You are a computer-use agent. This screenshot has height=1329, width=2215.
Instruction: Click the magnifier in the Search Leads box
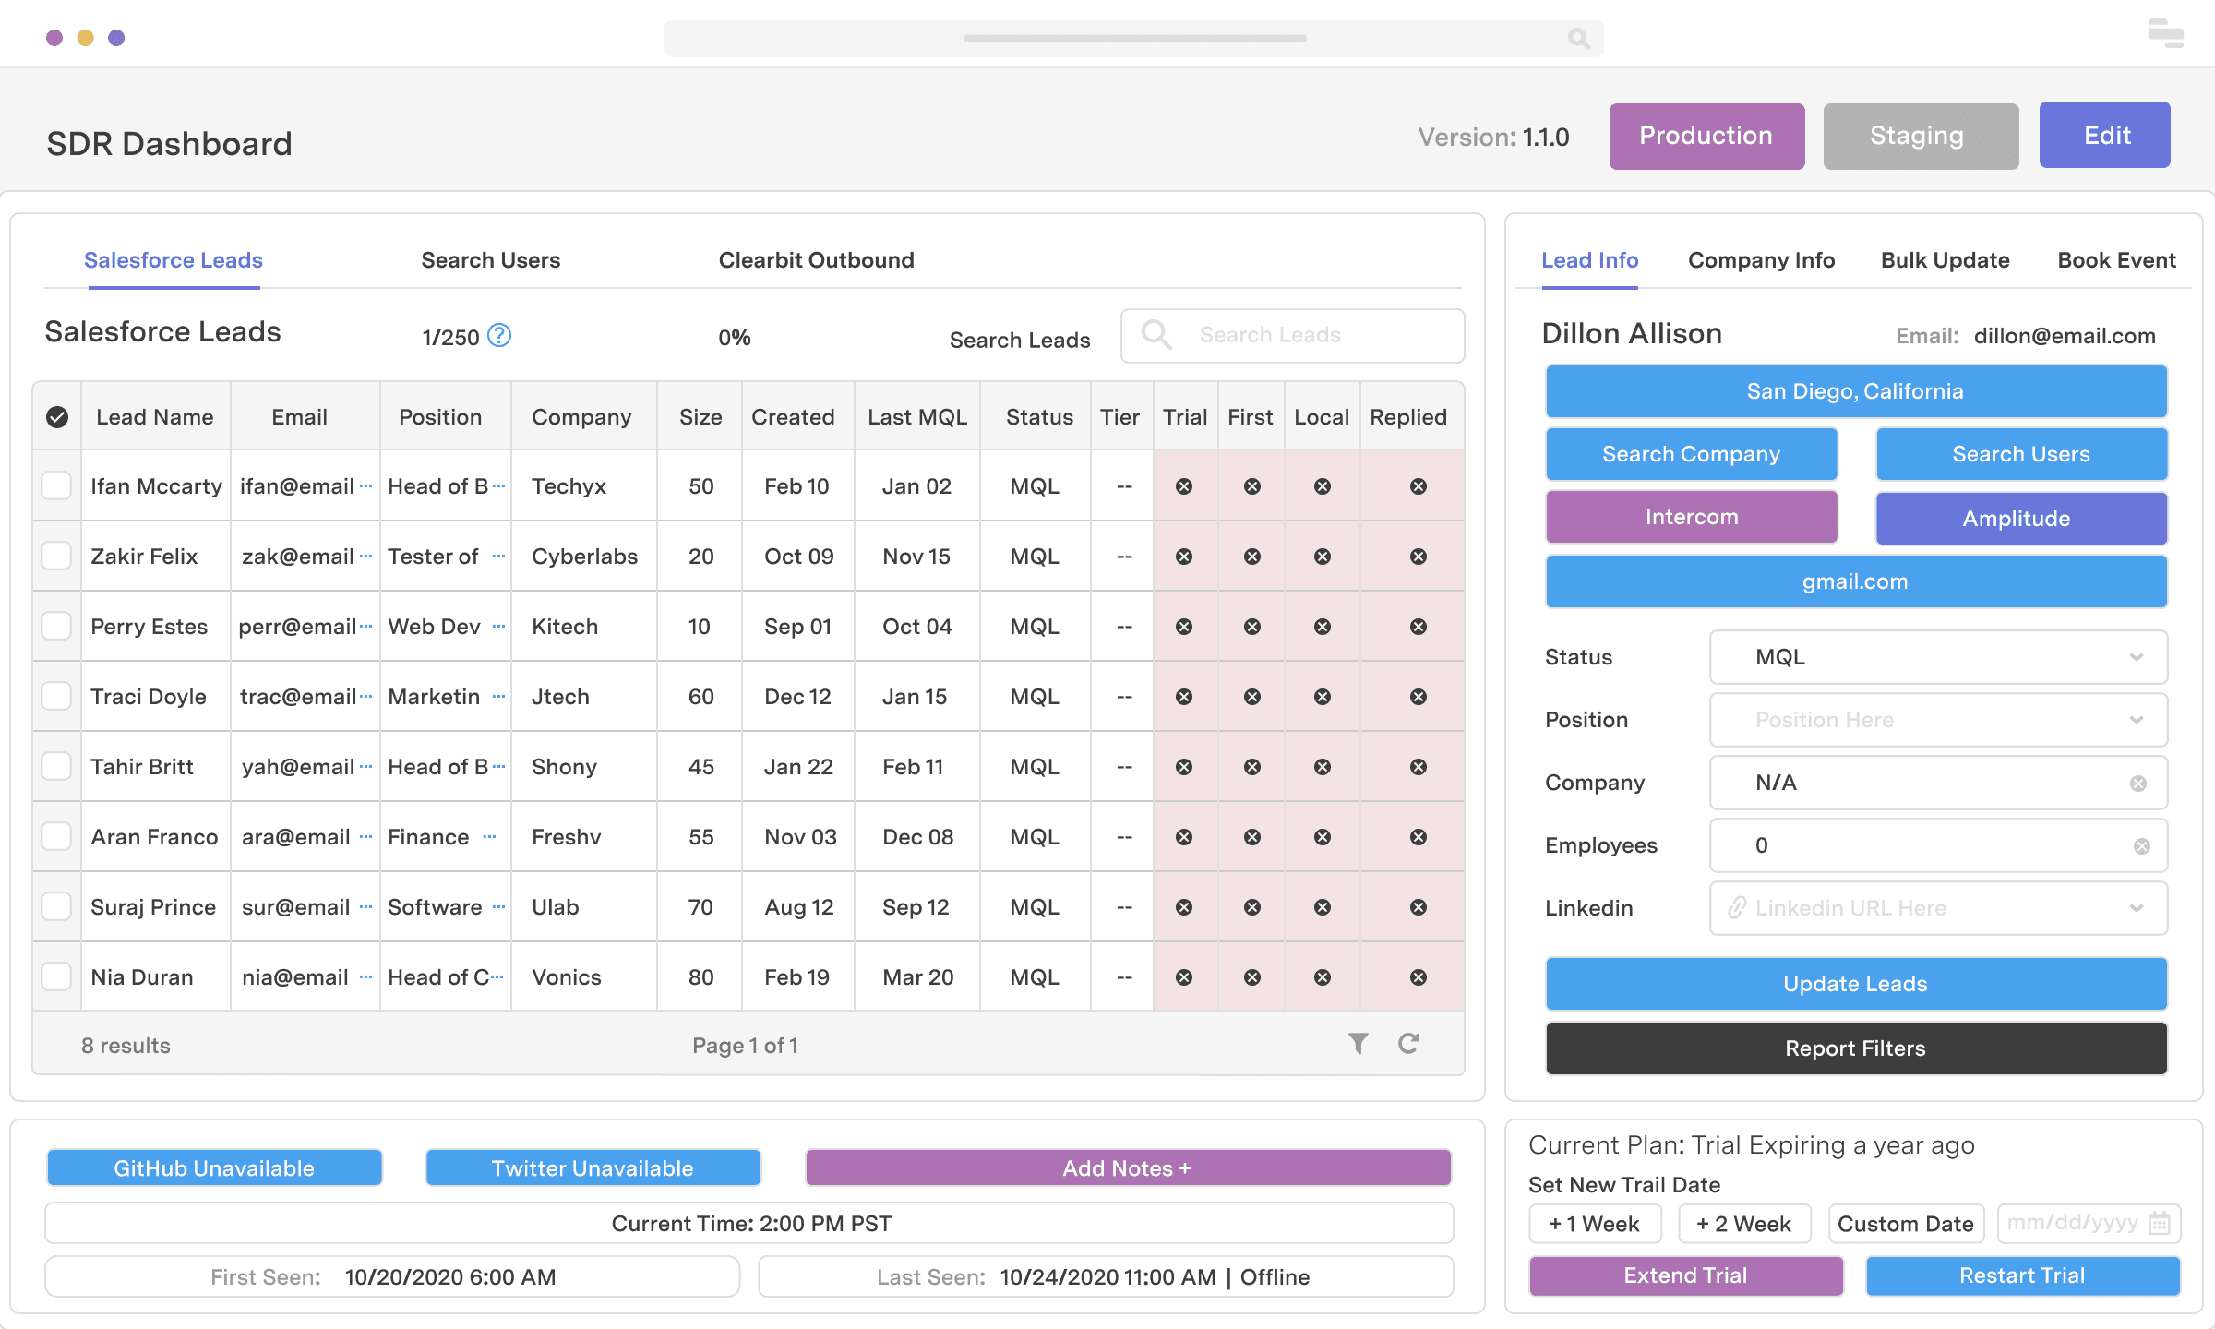point(1155,335)
